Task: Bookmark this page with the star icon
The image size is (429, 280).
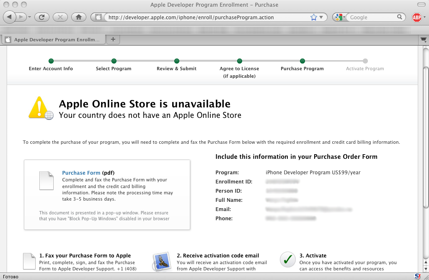Action: point(313,17)
